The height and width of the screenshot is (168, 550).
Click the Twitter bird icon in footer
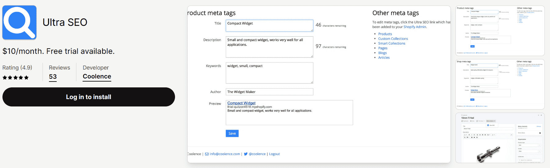pyautogui.click(x=246, y=154)
